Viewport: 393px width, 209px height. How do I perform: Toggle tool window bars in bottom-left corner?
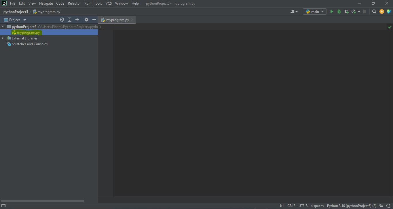coord(3,206)
